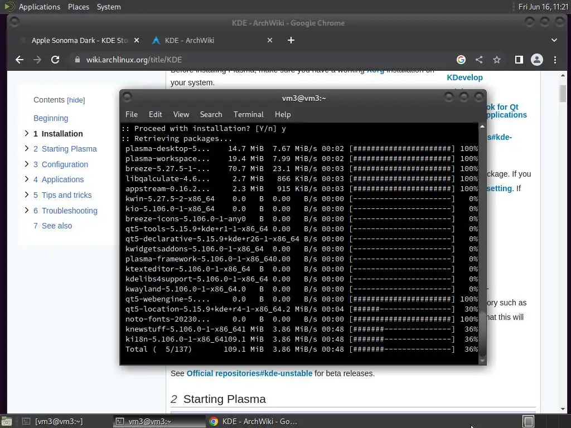Open the terminal View menu
Screen dimensions: 571x428
(x=181, y=115)
